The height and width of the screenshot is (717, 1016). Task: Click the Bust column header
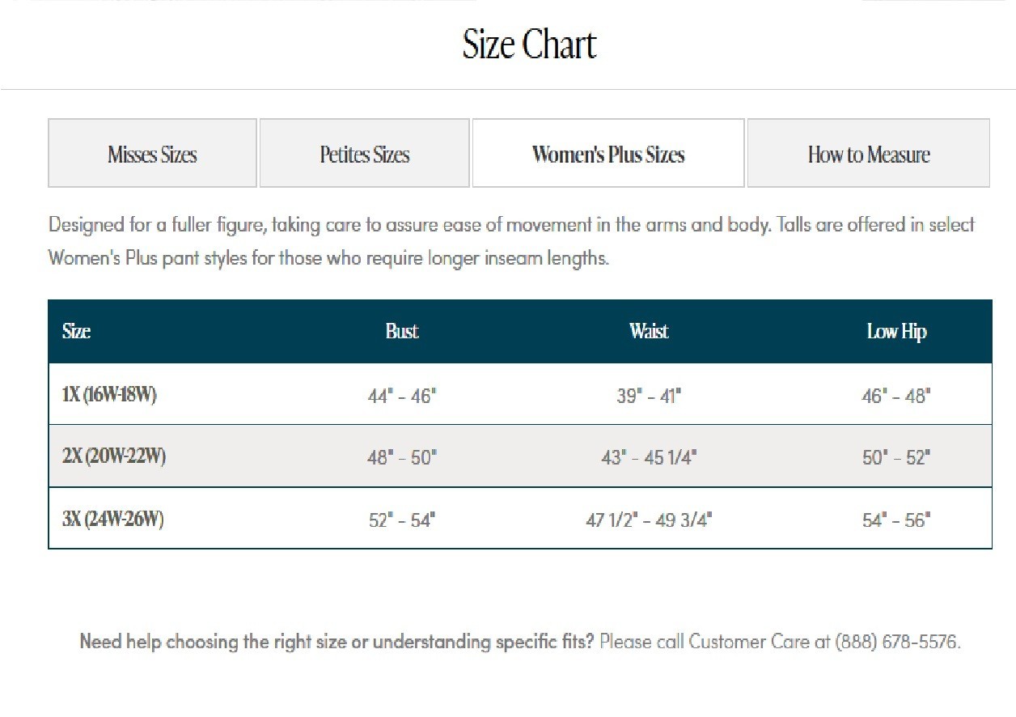tap(402, 331)
